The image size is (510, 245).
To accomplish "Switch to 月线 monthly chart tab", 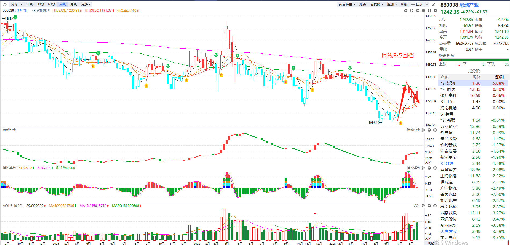I will (x=73, y=4).
